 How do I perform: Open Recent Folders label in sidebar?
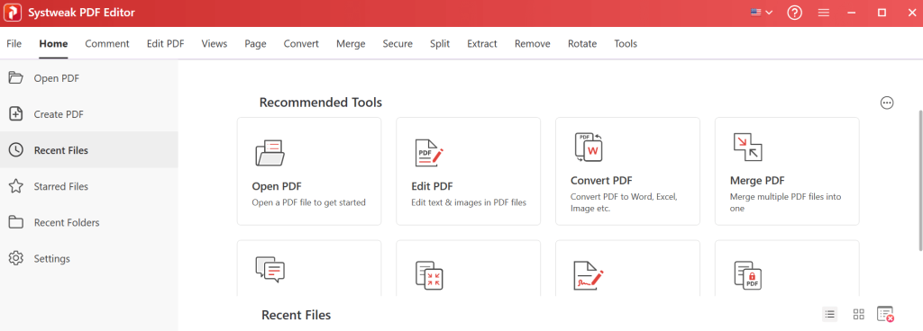pyautogui.click(x=67, y=222)
